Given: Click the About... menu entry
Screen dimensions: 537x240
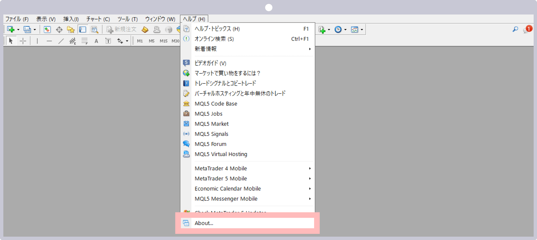Looking at the screenshot, I should point(248,223).
